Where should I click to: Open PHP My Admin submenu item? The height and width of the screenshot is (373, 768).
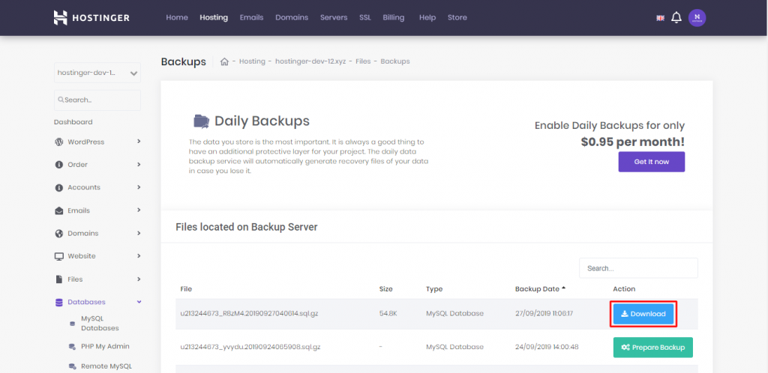105,346
